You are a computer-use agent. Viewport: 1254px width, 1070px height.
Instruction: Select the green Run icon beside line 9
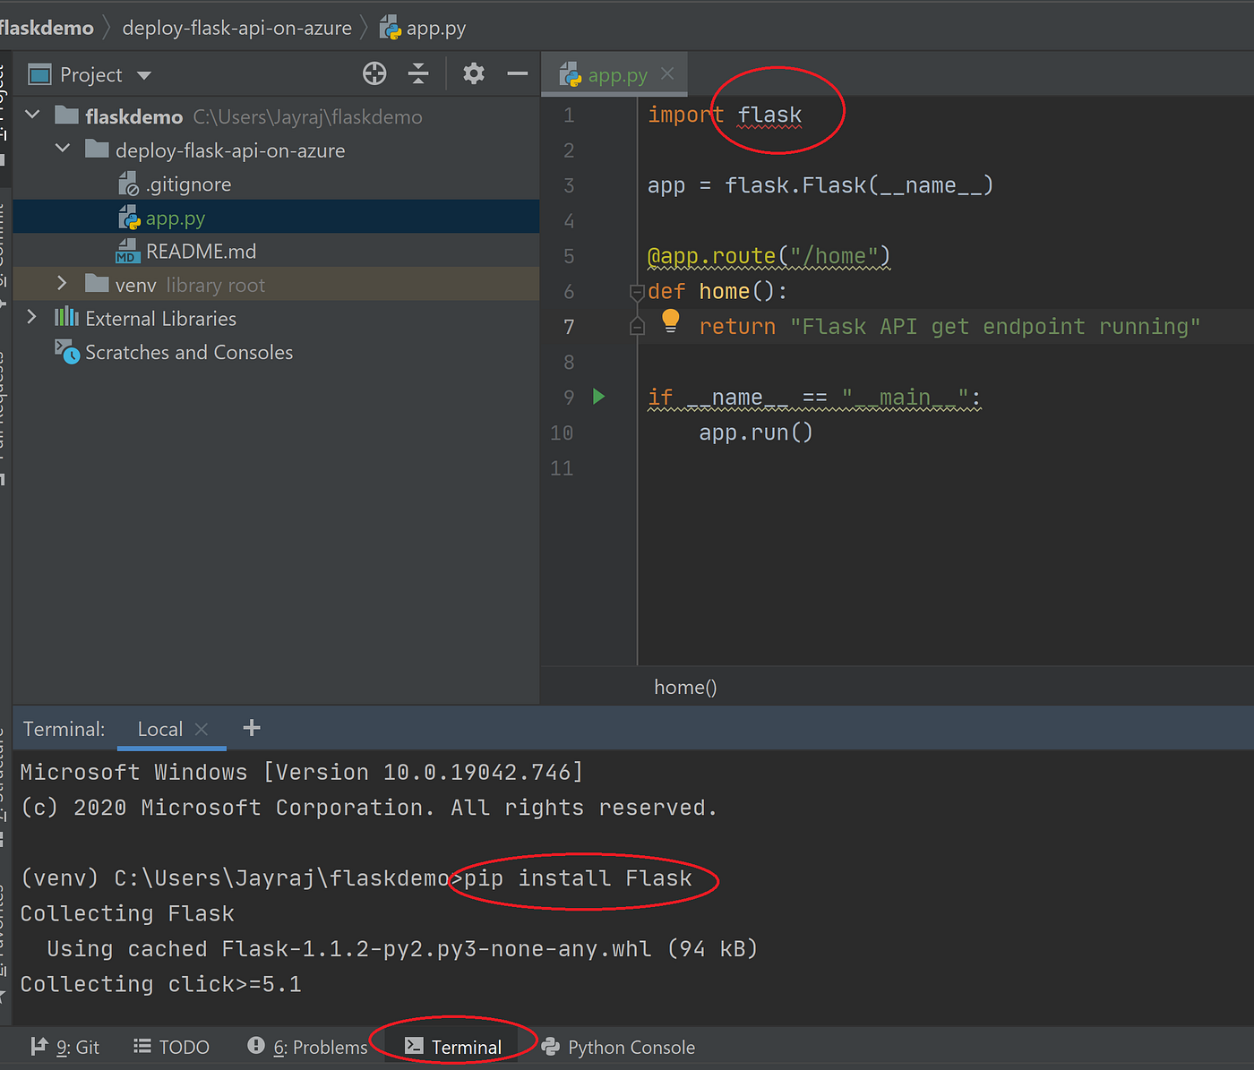click(x=598, y=397)
